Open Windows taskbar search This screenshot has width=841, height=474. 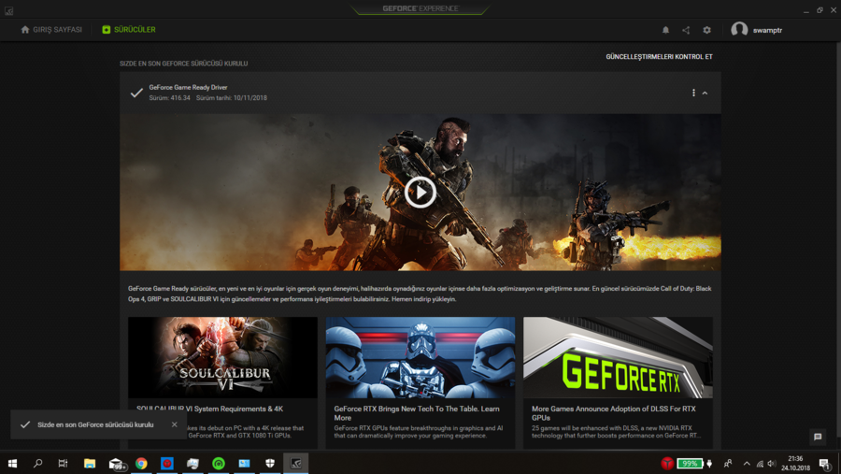(x=37, y=464)
